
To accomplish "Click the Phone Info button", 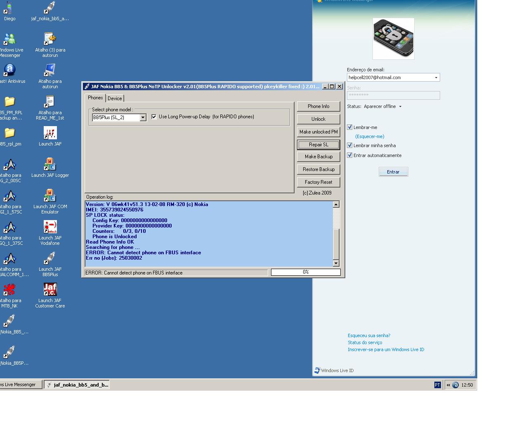I will 318,106.
